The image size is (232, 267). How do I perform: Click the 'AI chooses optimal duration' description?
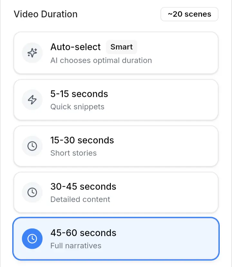[101, 60]
